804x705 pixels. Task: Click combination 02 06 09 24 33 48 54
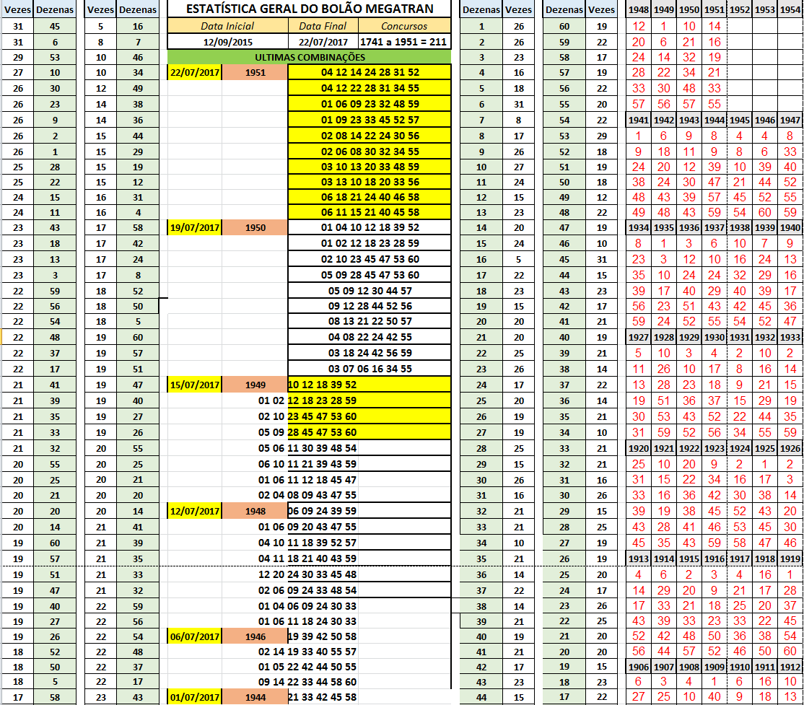click(307, 591)
